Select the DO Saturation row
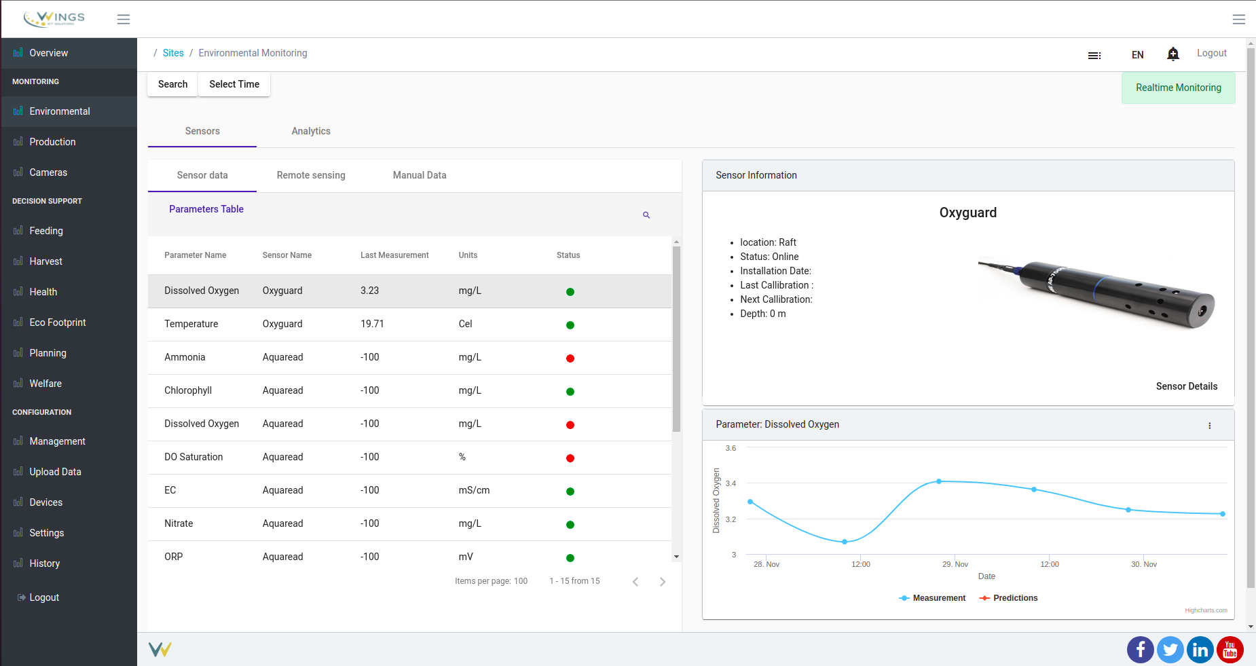The image size is (1256, 666). [410, 458]
